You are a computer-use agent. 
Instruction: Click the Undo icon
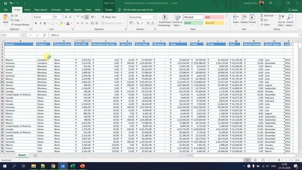[11, 3]
